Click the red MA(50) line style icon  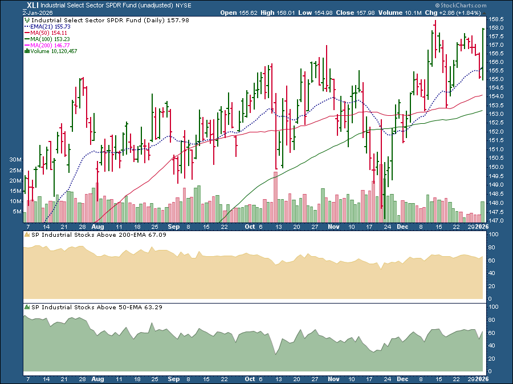pyautogui.click(x=26, y=33)
